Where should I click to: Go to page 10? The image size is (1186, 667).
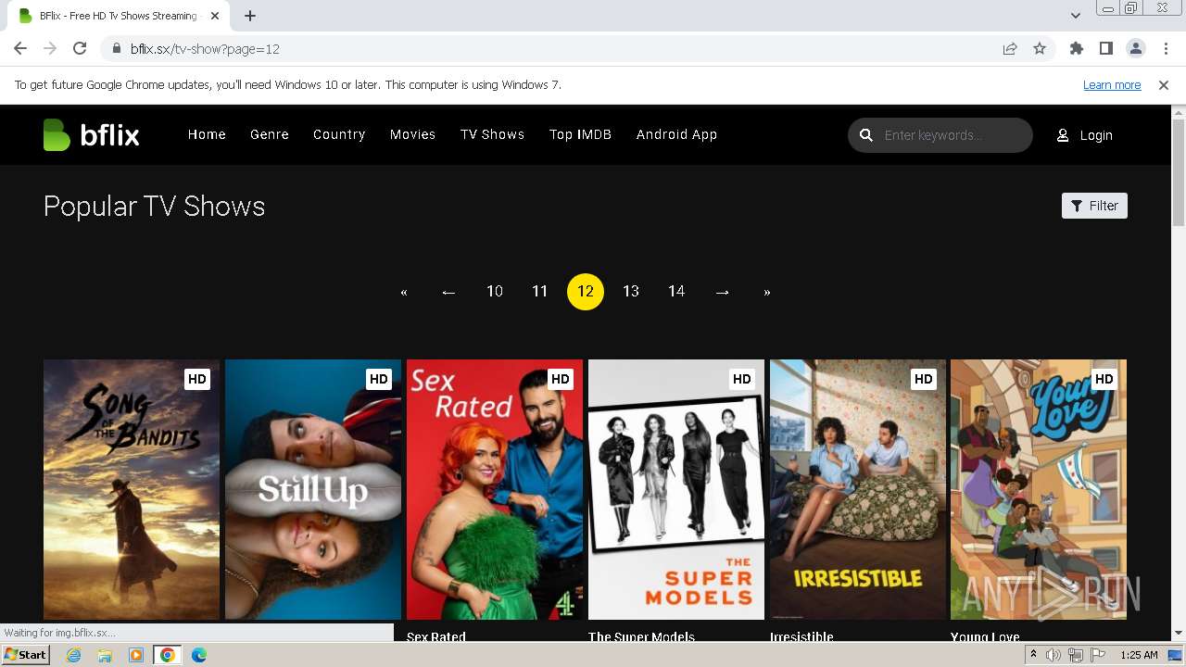tap(495, 292)
